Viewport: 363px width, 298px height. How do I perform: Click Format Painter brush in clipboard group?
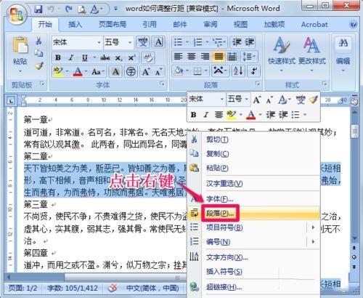click(x=39, y=65)
